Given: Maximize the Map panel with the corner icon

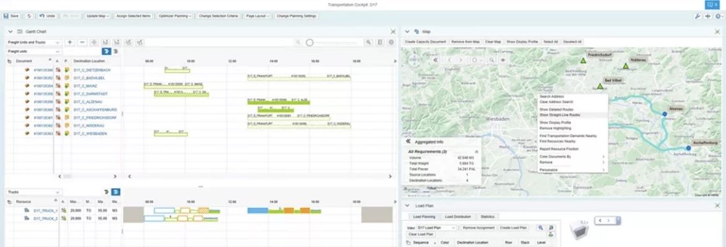Looking at the screenshot, I should click(717, 32).
